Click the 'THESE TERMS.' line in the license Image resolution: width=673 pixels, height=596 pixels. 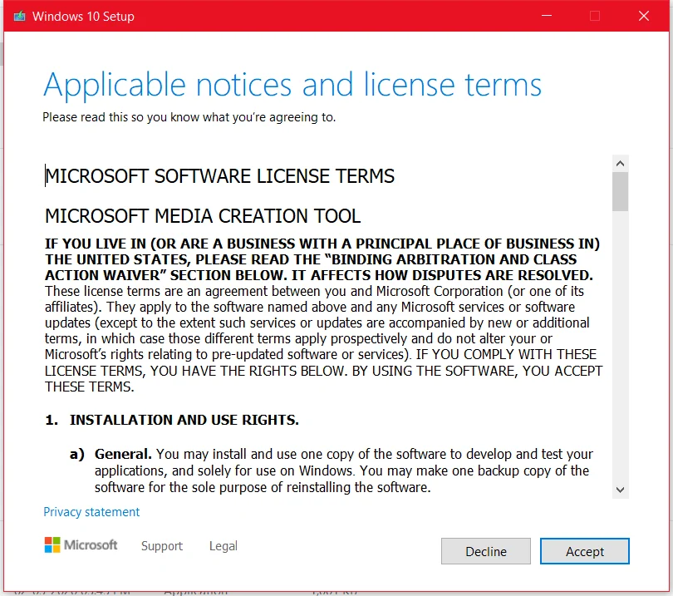pos(89,387)
